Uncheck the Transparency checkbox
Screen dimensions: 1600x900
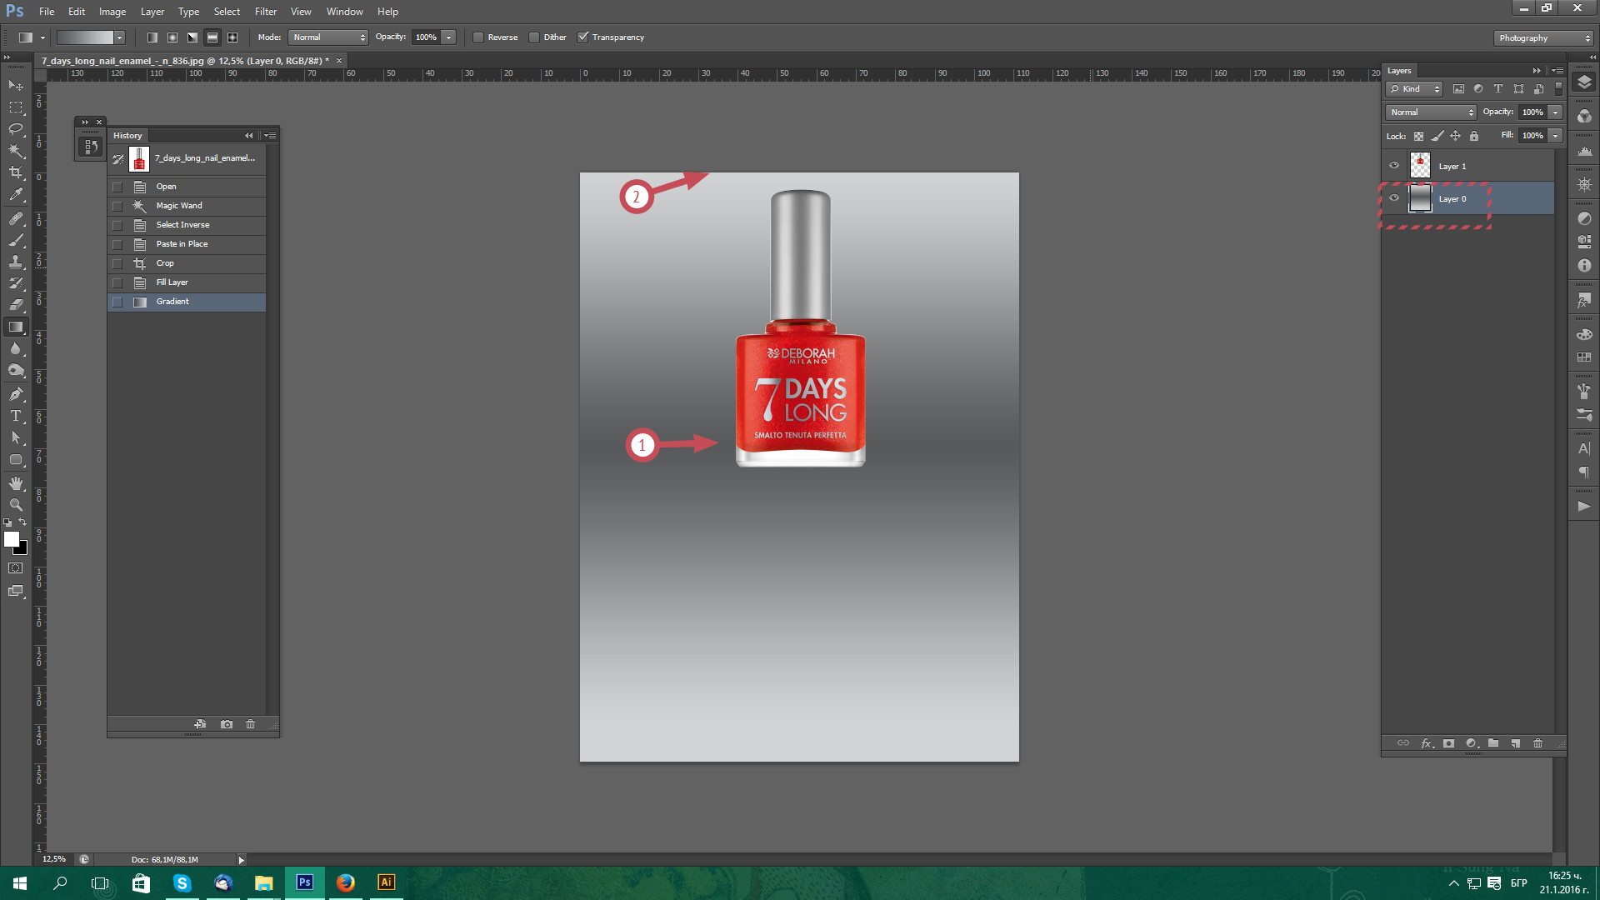pyautogui.click(x=583, y=37)
